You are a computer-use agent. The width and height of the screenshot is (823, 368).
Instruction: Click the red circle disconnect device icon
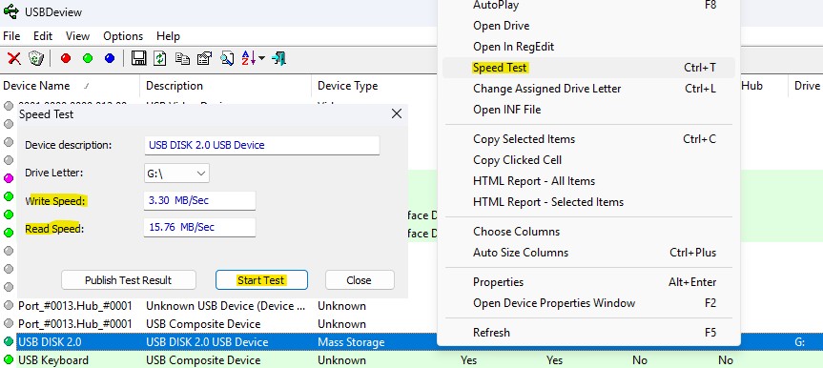66,58
